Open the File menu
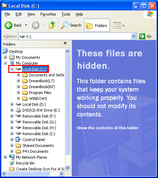158x178 pixels. coord(7,14)
